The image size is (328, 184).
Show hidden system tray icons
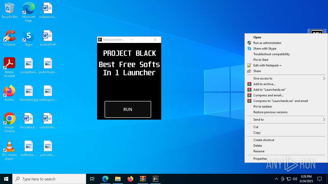click(x=276, y=179)
